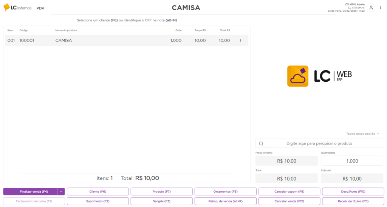
Task: Expand the Finalizar venda dropdown arrow
Action: [x=61, y=192]
